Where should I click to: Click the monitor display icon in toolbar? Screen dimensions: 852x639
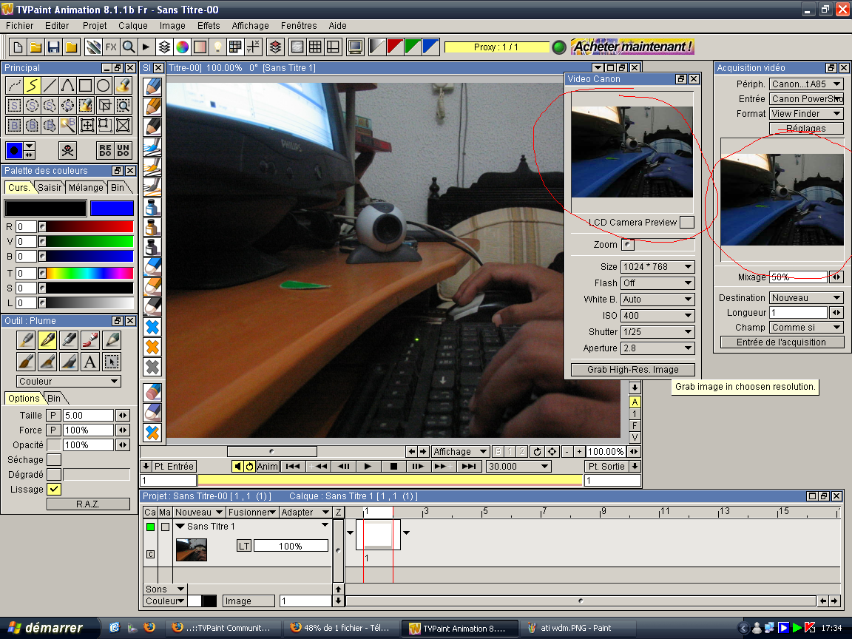(x=355, y=47)
